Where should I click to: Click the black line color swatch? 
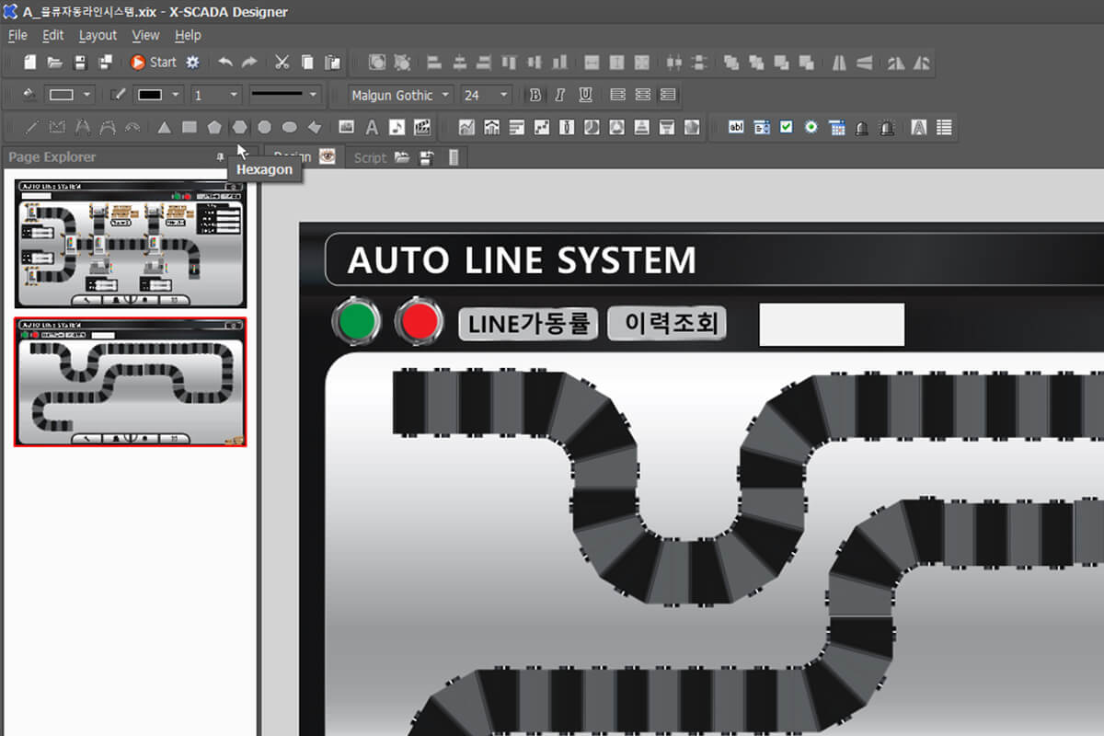149,95
